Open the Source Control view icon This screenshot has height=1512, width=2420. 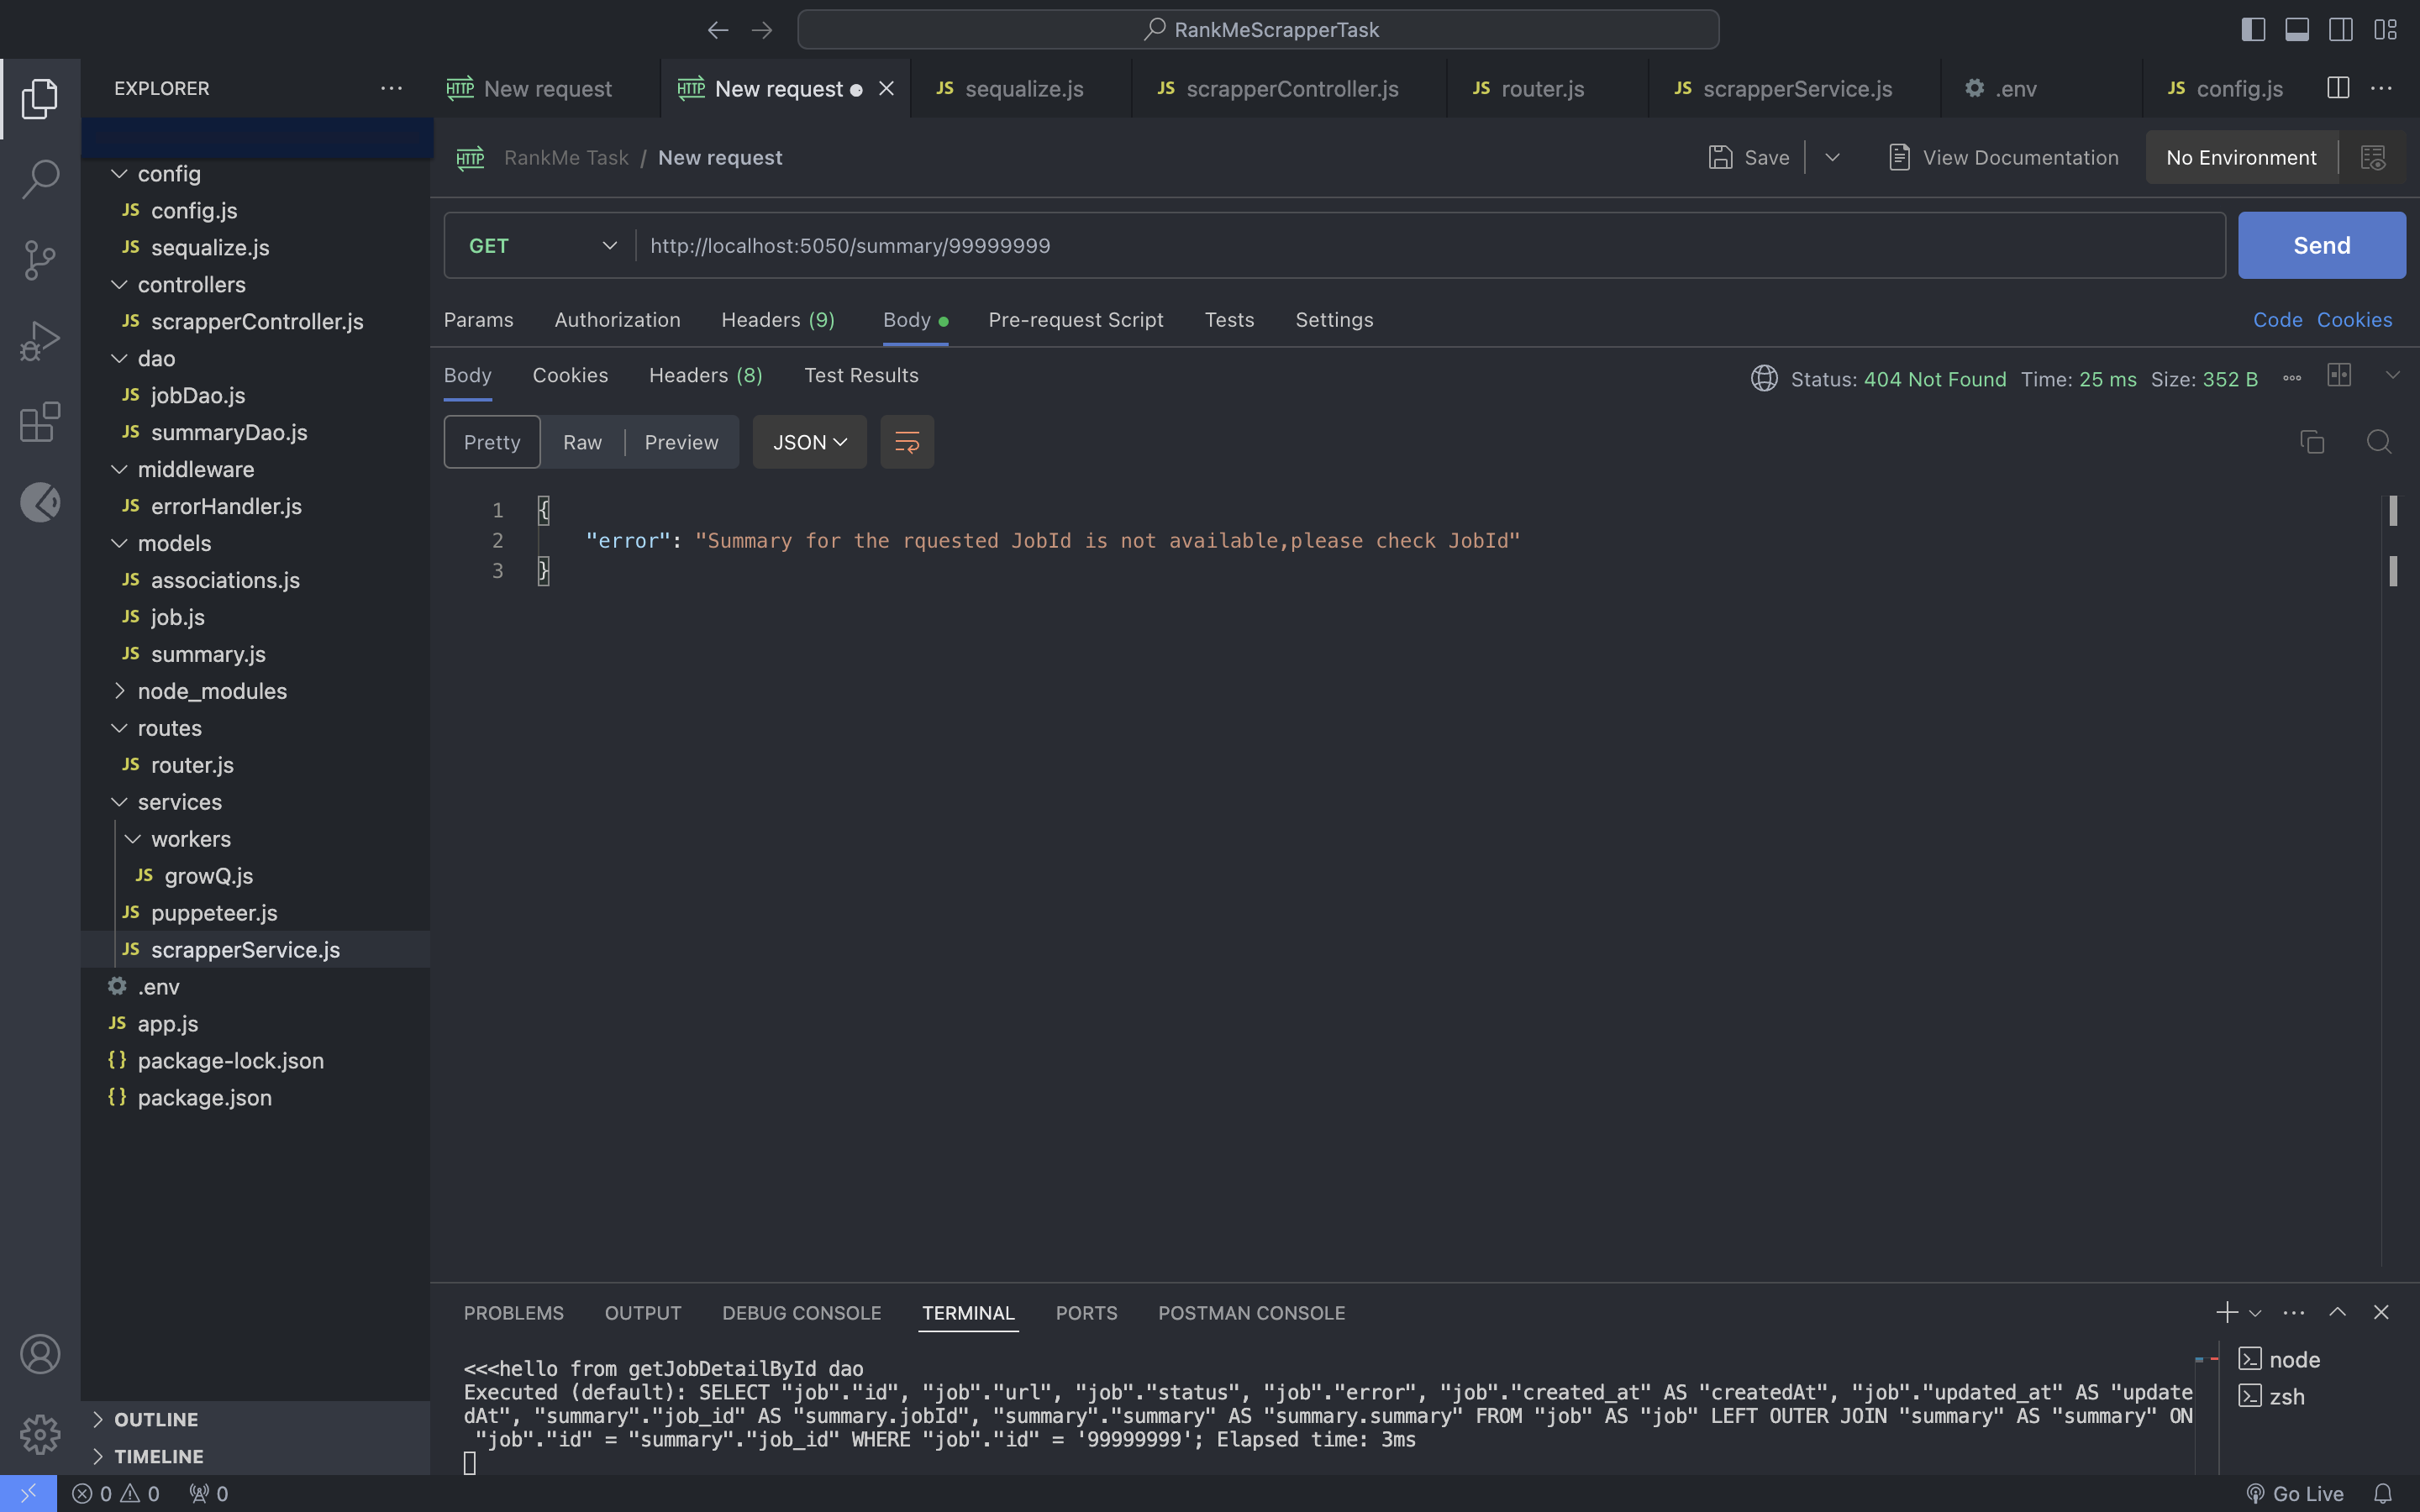(40, 260)
